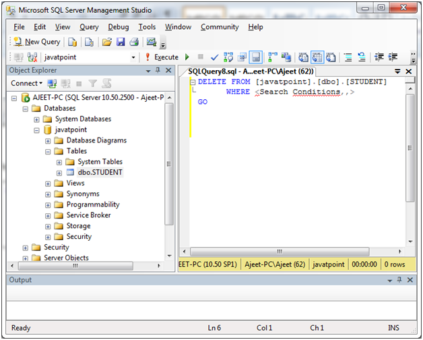
Task: Open the Community menu
Action: click(220, 27)
